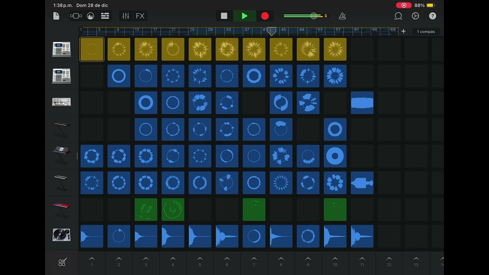Toggle the green loop cell in column 4

click(173, 209)
